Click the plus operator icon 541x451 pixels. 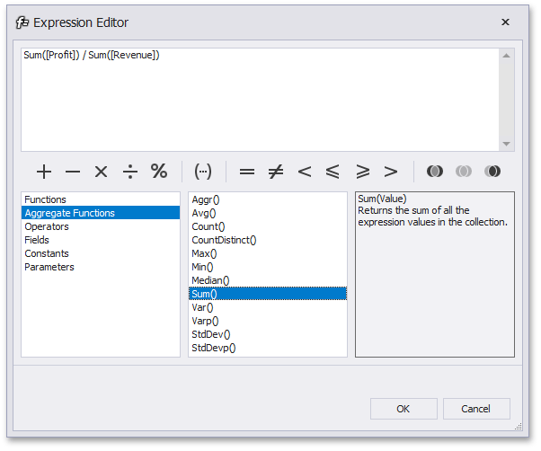pyautogui.click(x=44, y=172)
